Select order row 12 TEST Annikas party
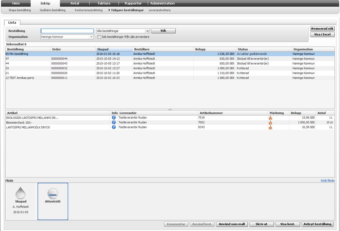Screen dimensions: 340x231 point(170,78)
